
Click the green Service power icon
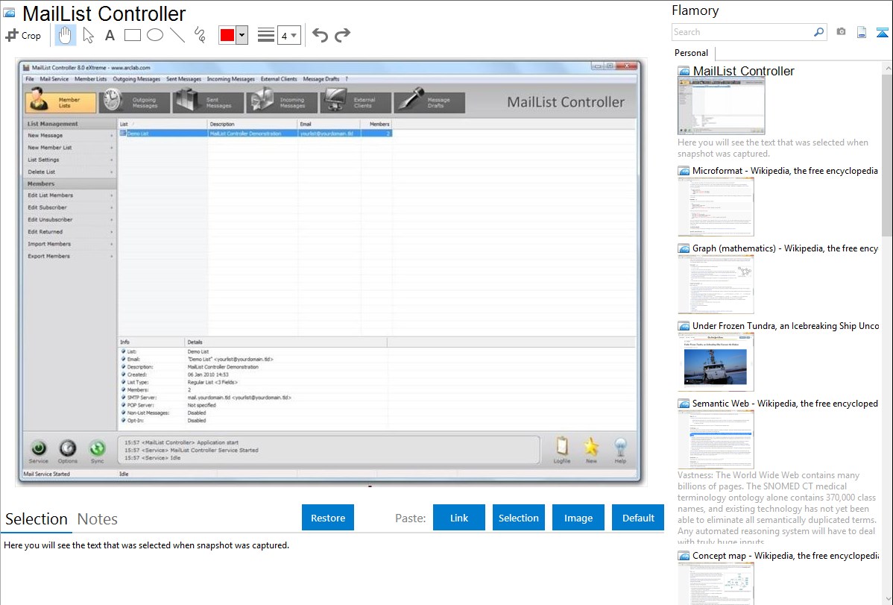(39, 448)
